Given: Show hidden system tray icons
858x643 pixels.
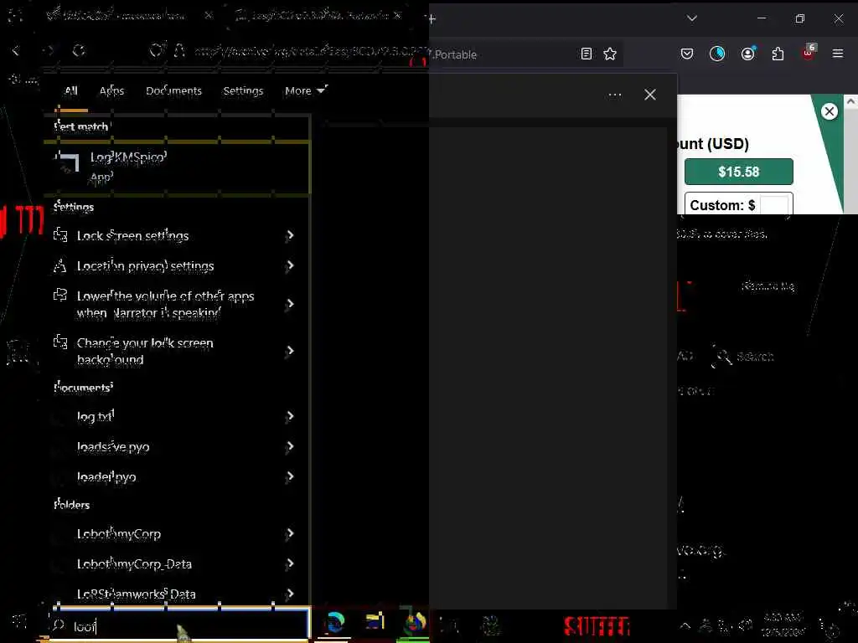Looking at the screenshot, I should click(x=685, y=626).
